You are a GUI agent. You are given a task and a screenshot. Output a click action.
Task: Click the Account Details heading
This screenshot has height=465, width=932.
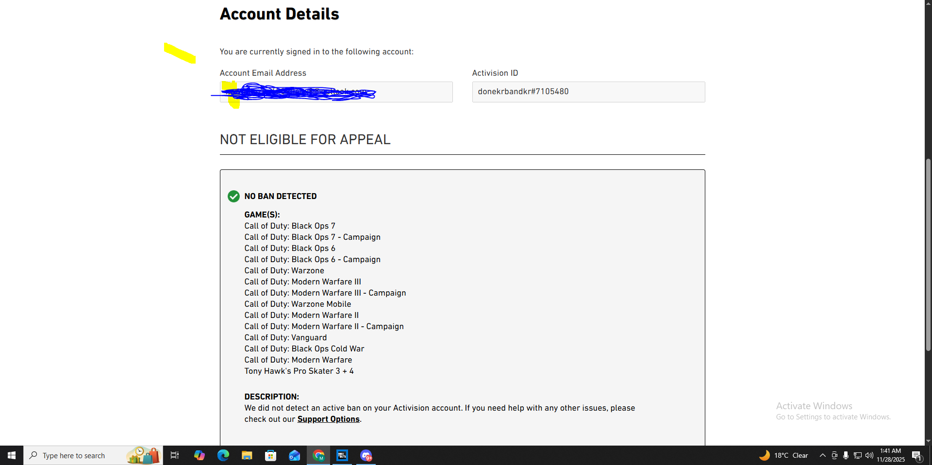tap(279, 14)
